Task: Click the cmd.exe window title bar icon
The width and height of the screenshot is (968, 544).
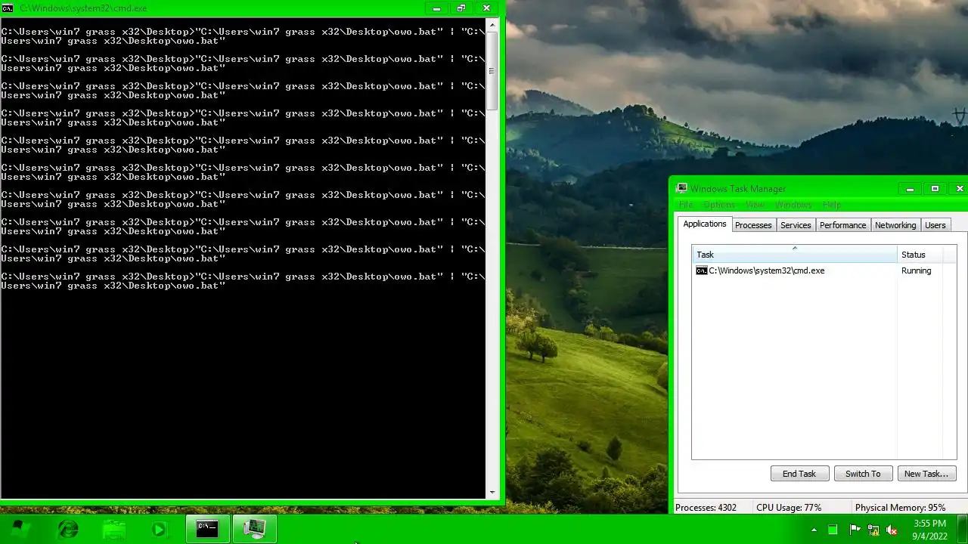Action: point(8,8)
